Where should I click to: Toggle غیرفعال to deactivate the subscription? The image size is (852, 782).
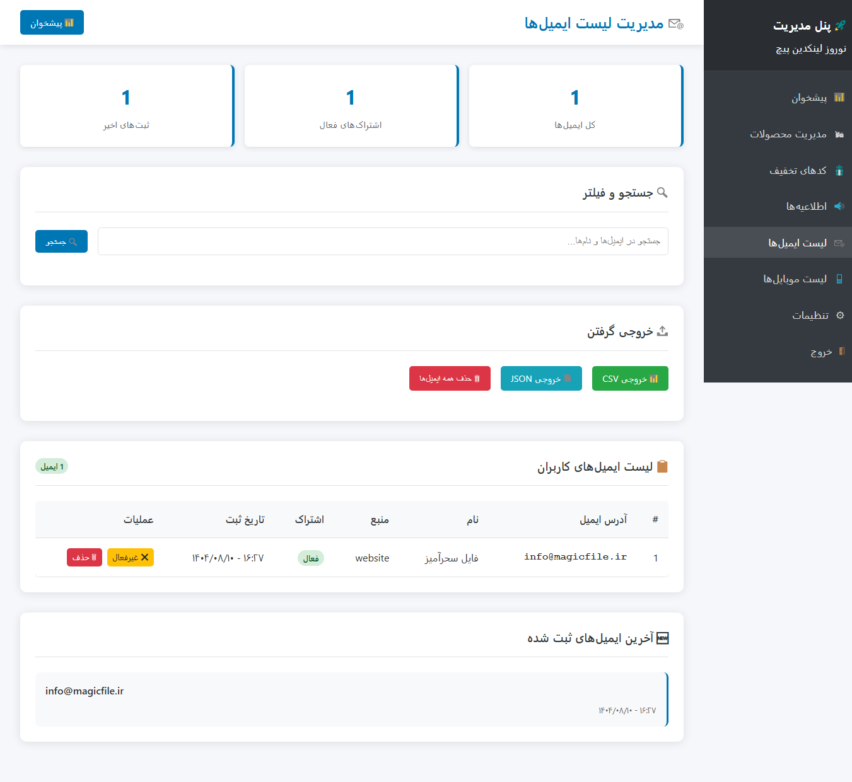tap(131, 557)
